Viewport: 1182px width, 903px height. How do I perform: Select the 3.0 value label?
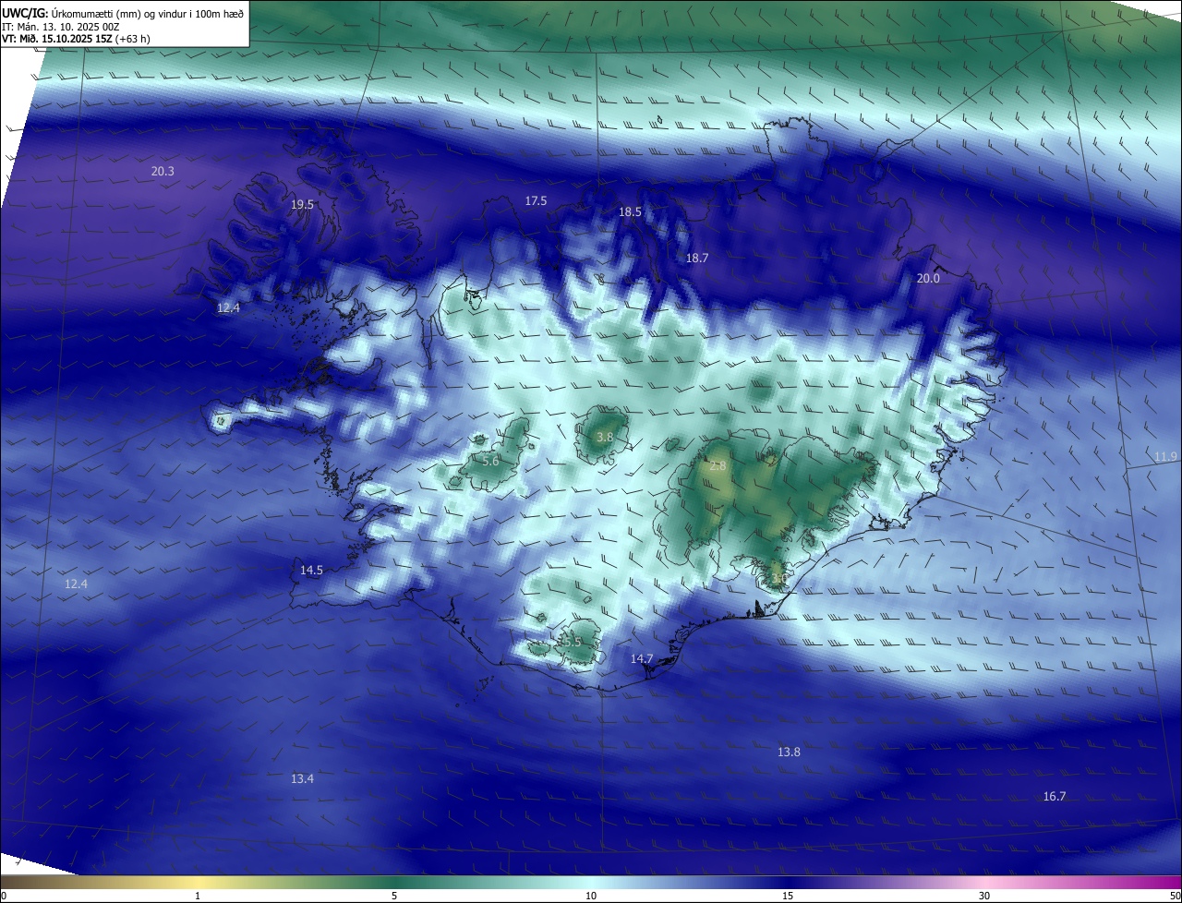point(778,579)
